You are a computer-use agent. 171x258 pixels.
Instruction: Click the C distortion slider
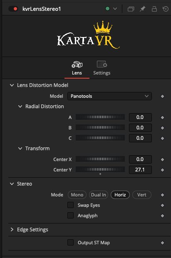[100, 138]
